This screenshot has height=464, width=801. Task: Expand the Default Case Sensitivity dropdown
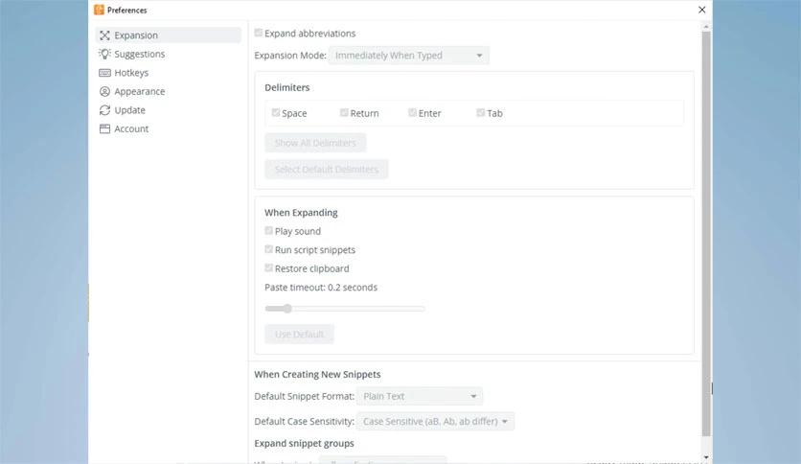click(x=436, y=421)
